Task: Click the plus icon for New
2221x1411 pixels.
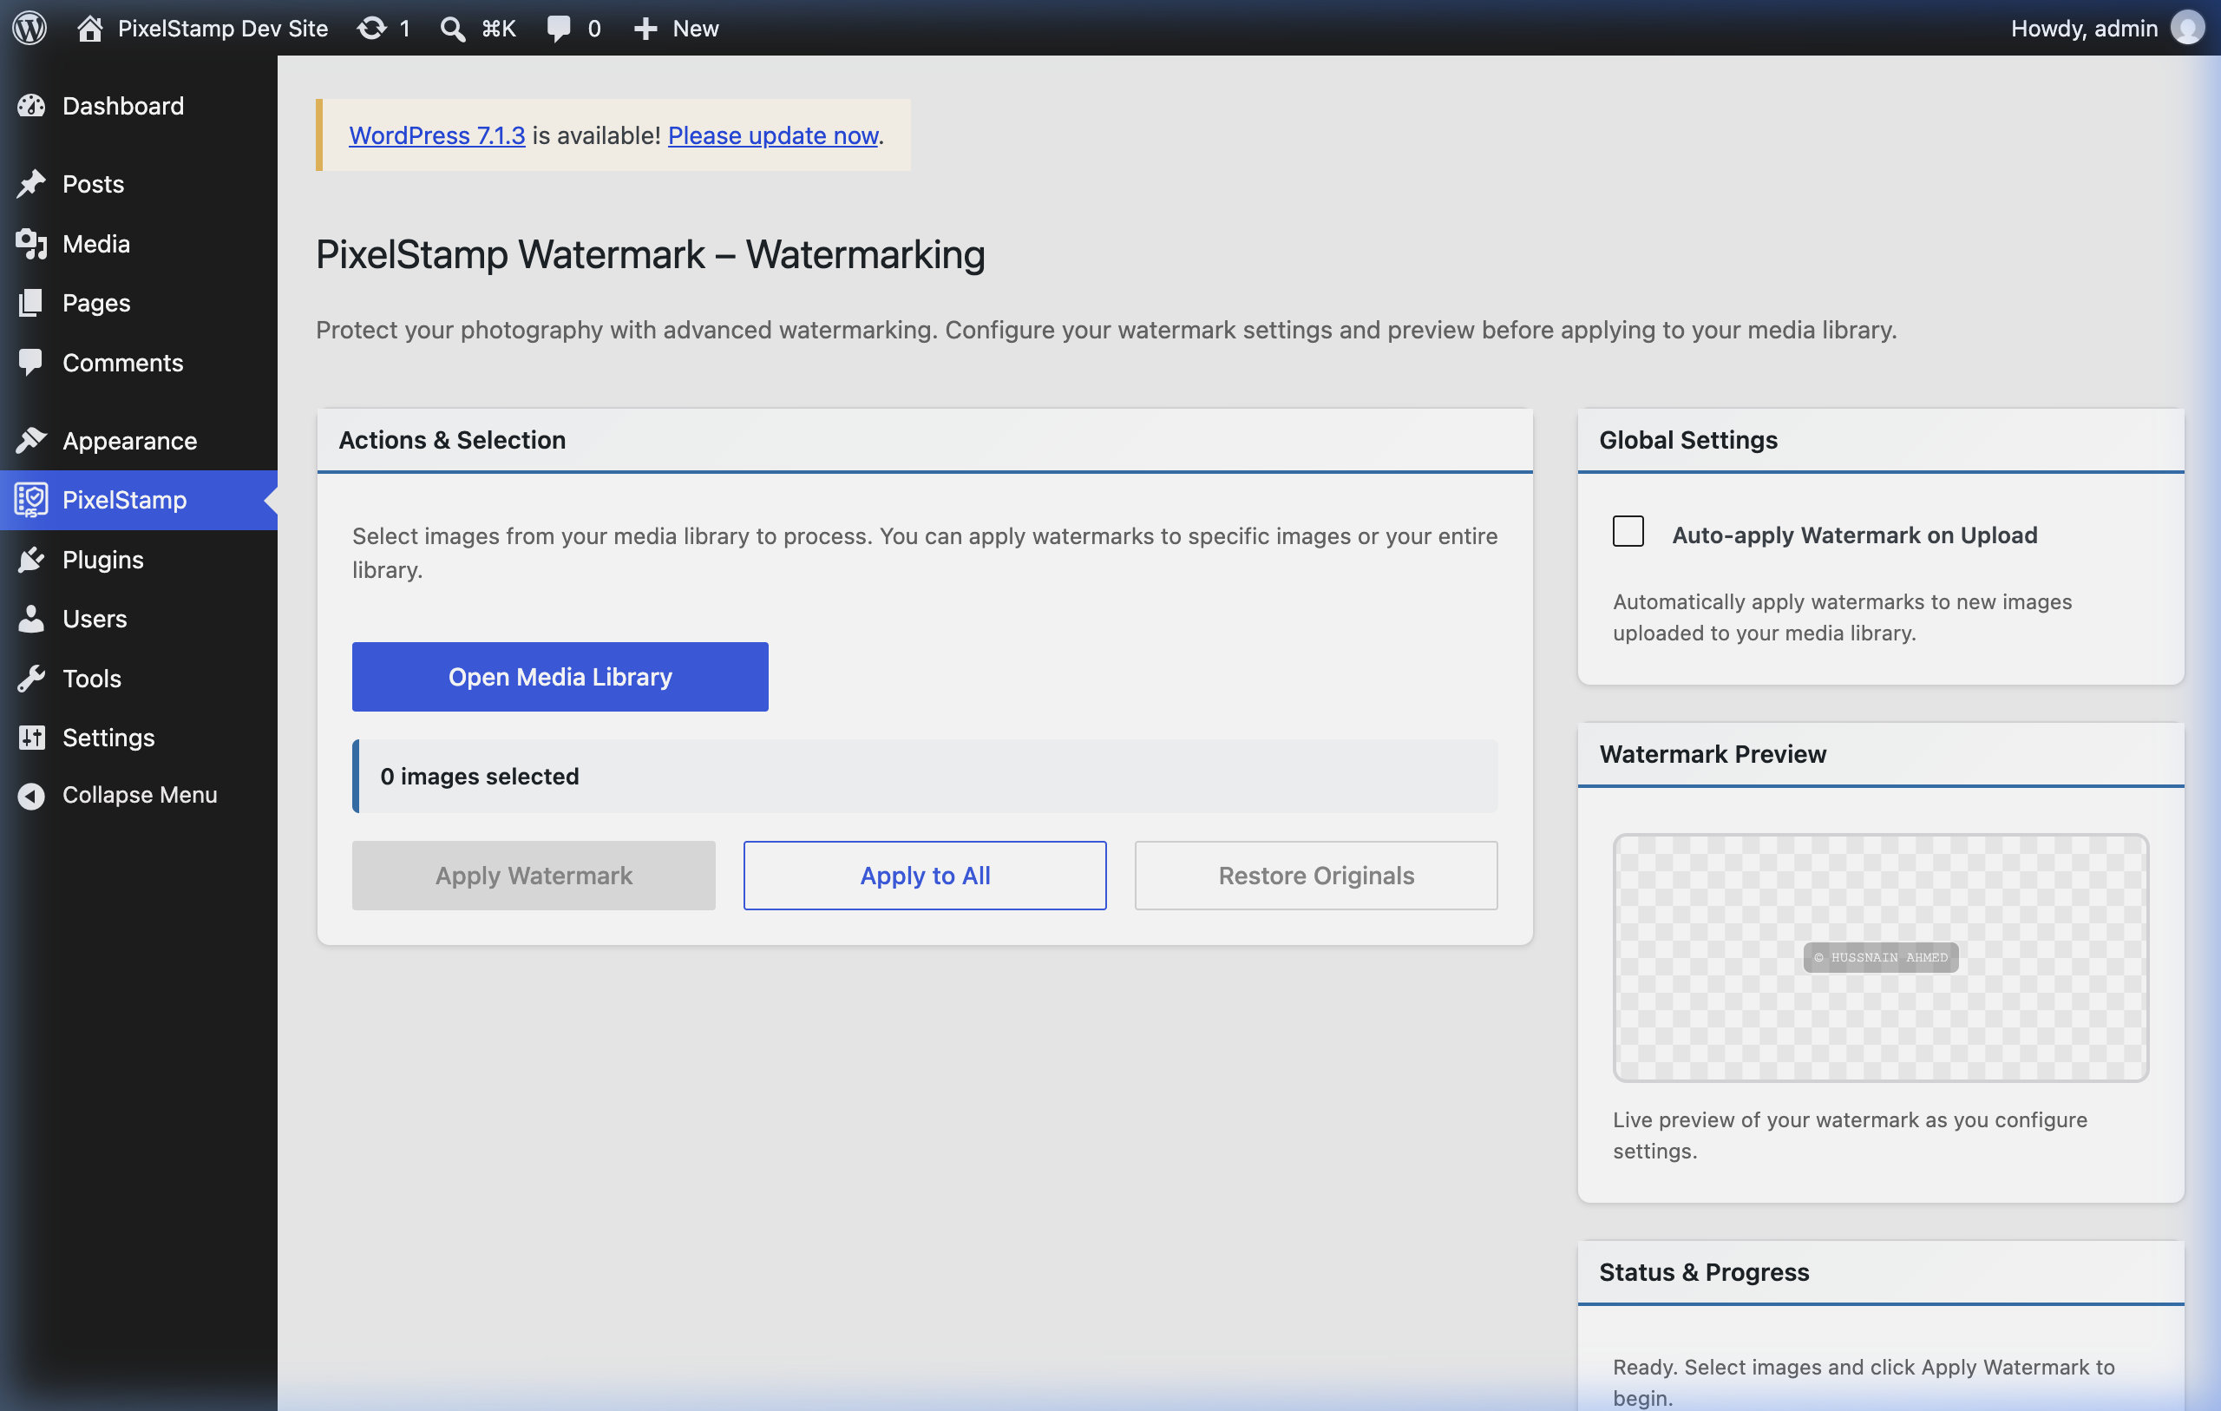Action: 645,29
